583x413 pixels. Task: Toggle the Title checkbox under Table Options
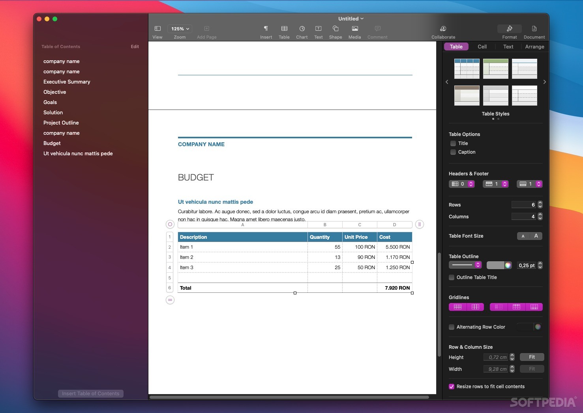click(x=453, y=143)
